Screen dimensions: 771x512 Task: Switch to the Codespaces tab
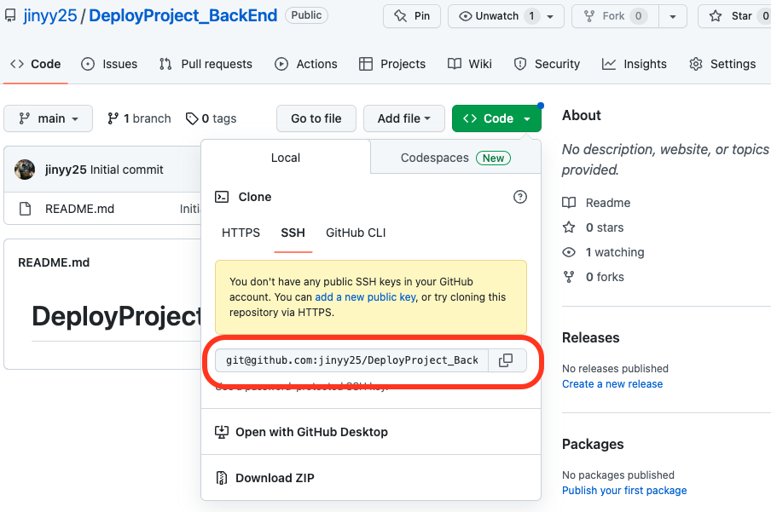click(x=455, y=158)
